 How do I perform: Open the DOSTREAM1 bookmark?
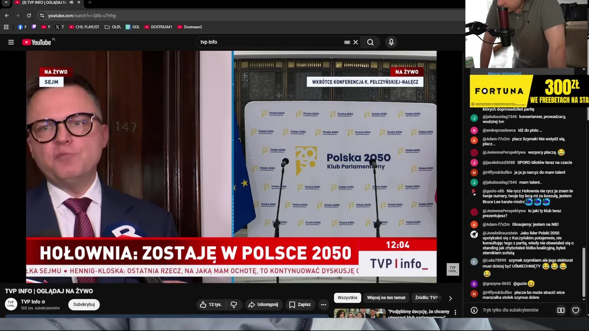(158, 27)
